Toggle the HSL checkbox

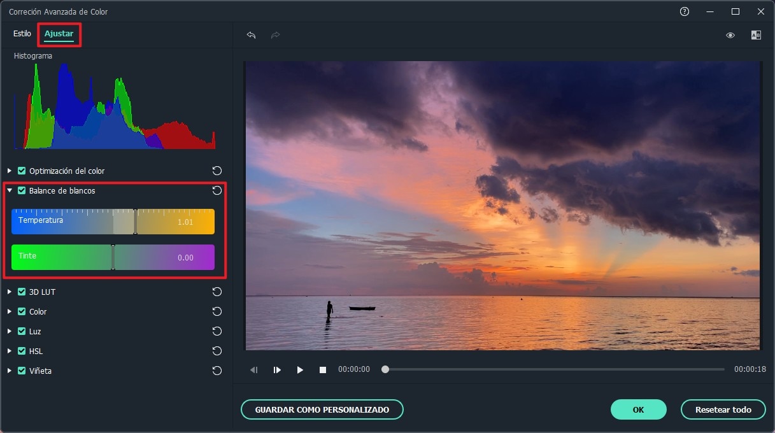22,351
